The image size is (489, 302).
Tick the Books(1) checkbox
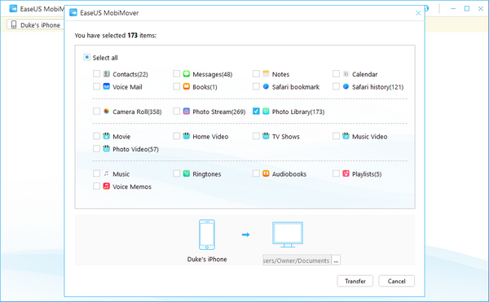(x=177, y=86)
